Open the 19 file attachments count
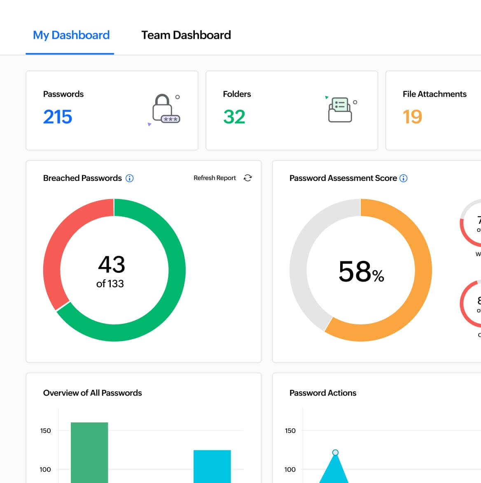 tap(412, 117)
